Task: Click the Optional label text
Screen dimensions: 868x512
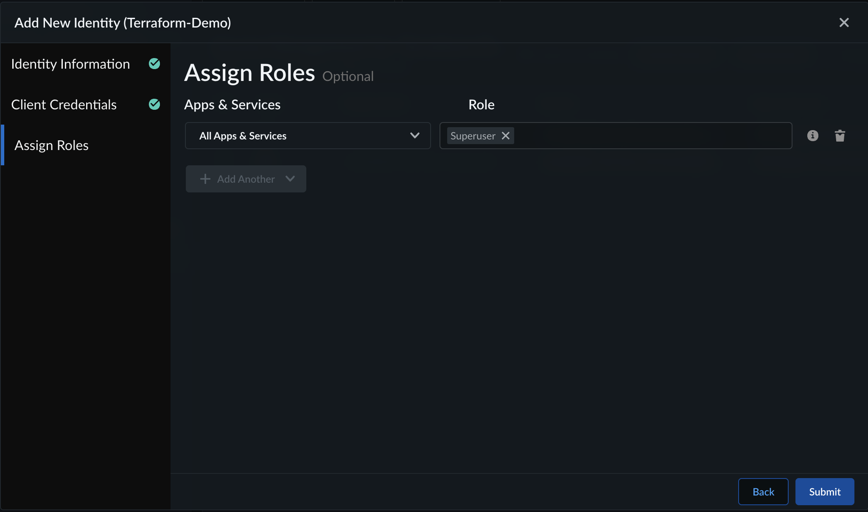Action: 348,76
